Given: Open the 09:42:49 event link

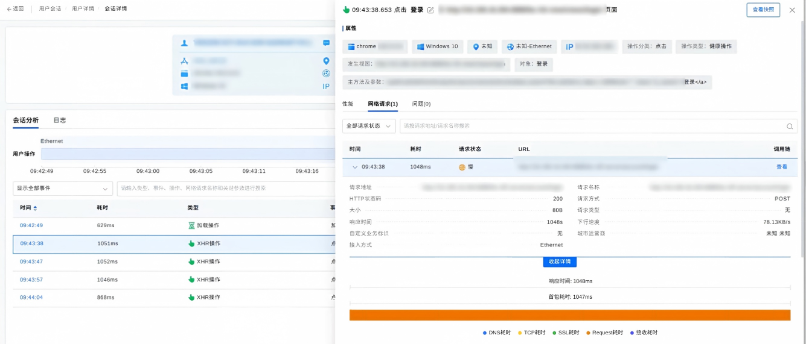Looking at the screenshot, I should (31, 225).
